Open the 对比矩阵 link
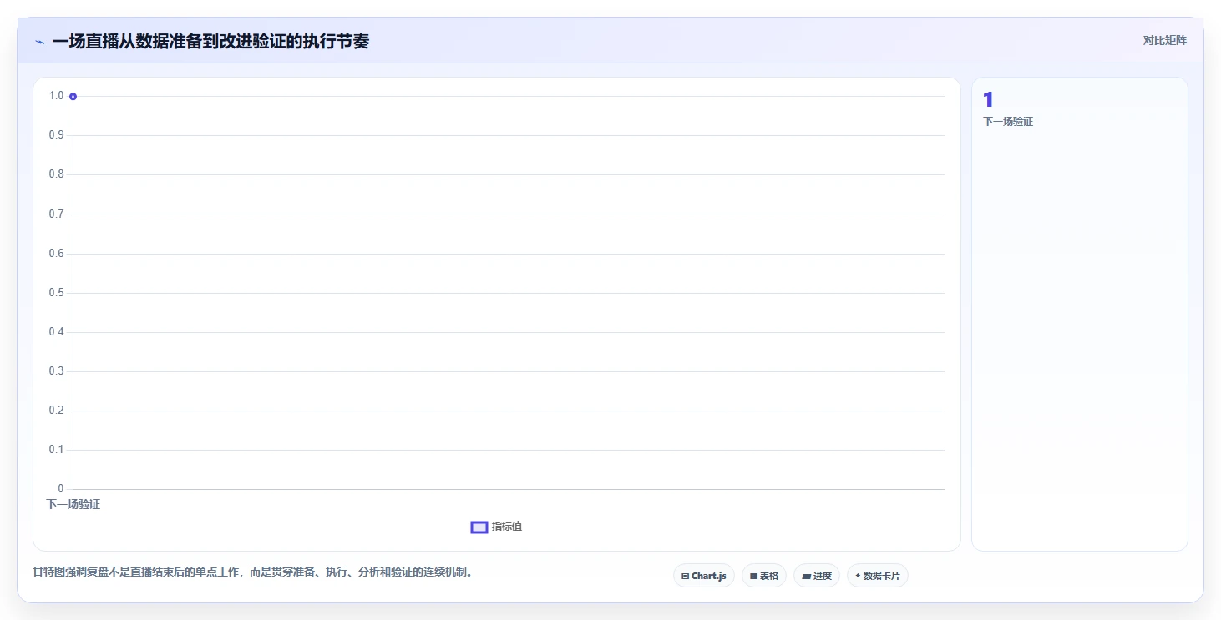 click(1165, 41)
